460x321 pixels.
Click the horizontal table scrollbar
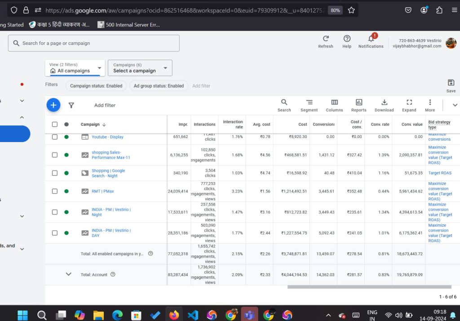click(369, 287)
